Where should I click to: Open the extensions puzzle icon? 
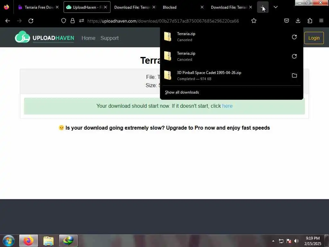click(310, 21)
